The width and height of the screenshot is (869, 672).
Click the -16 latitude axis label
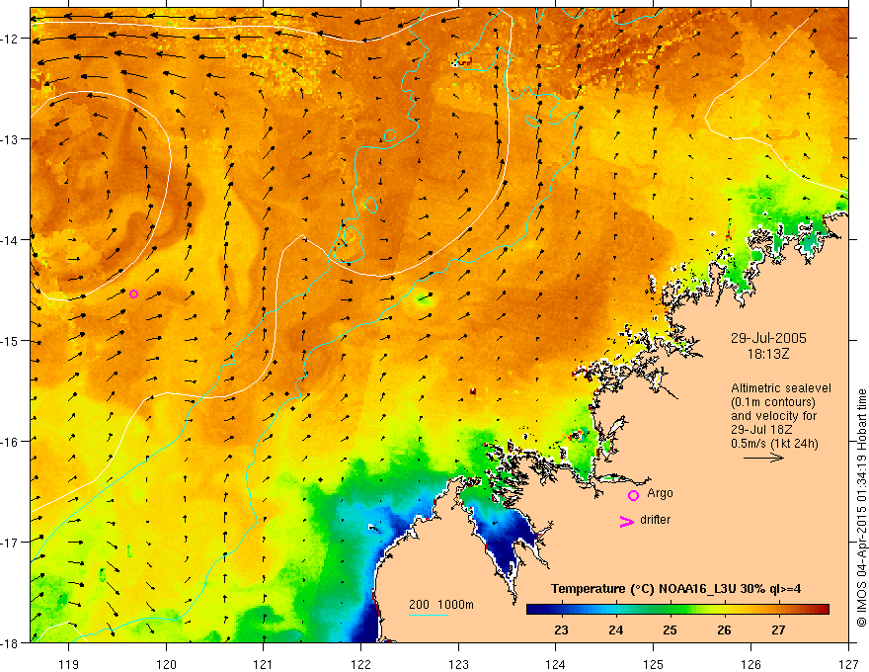11,442
